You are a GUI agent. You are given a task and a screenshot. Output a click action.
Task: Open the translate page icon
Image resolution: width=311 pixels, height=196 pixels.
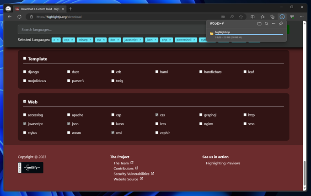click(x=223, y=16)
